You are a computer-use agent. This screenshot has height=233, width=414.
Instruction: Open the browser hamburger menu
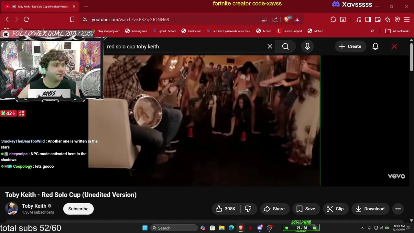pos(407,19)
